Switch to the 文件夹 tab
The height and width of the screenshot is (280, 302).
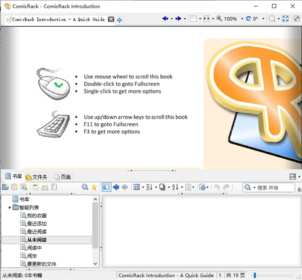tap(37, 177)
